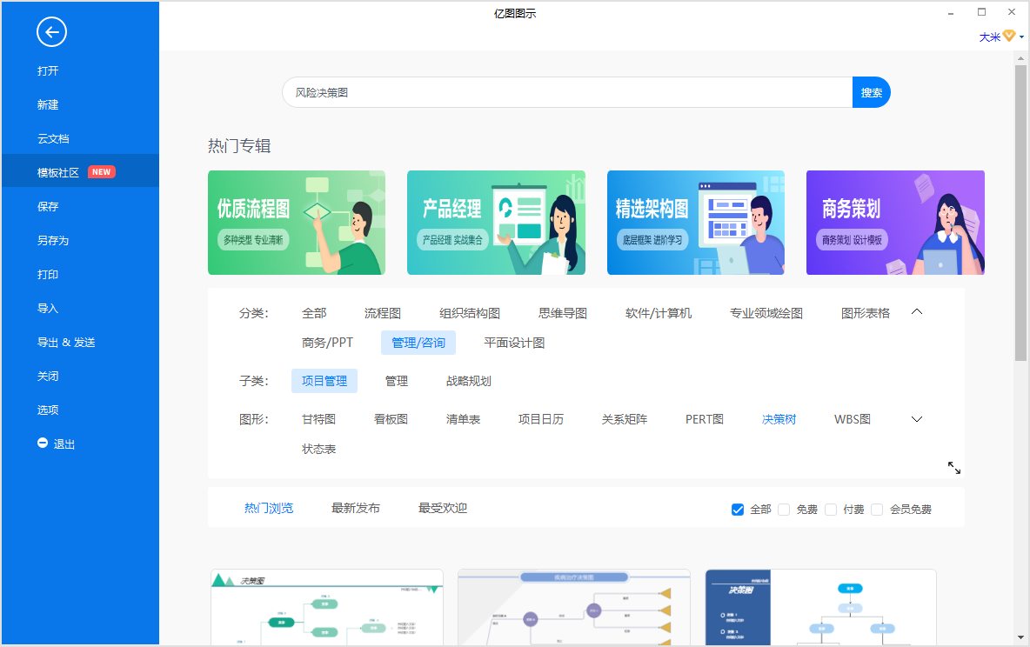Check the 付费 filter checkbox

click(x=830, y=509)
